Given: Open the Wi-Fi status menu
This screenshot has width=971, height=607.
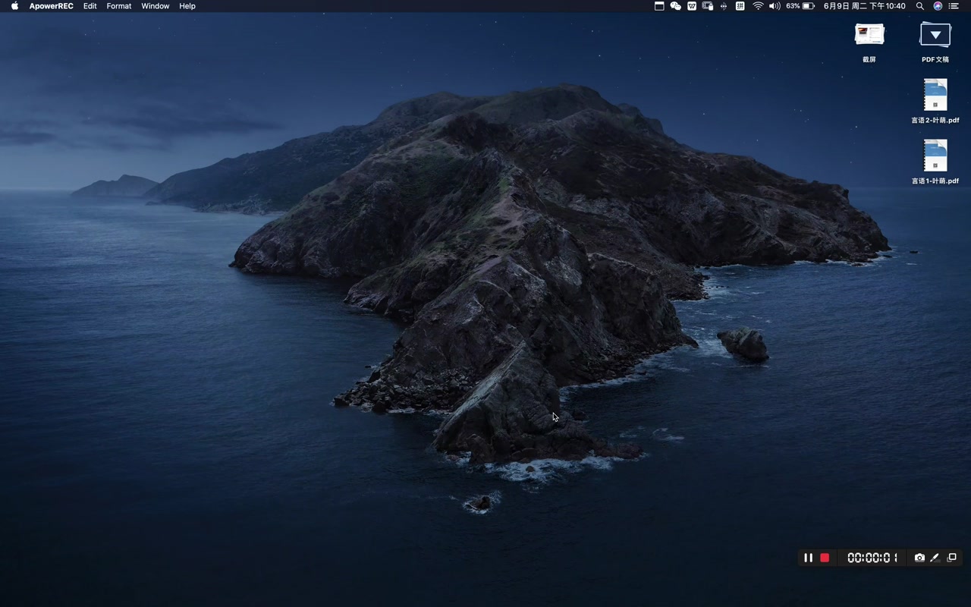Looking at the screenshot, I should point(758,6).
